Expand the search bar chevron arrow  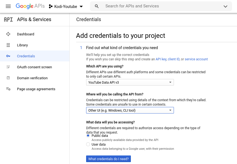coord(225,6)
